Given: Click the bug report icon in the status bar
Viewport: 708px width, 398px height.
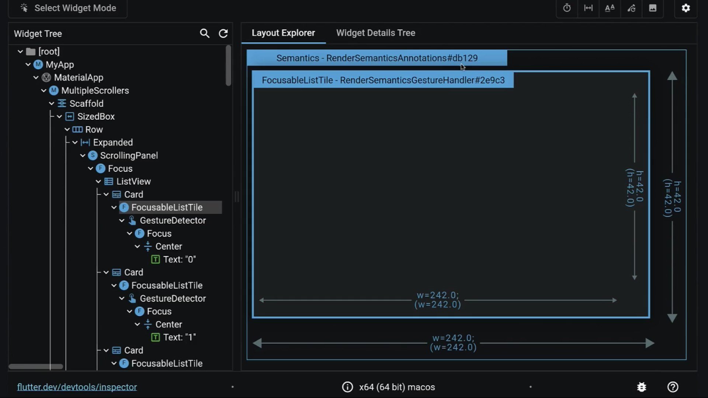Looking at the screenshot, I should (642, 387).
